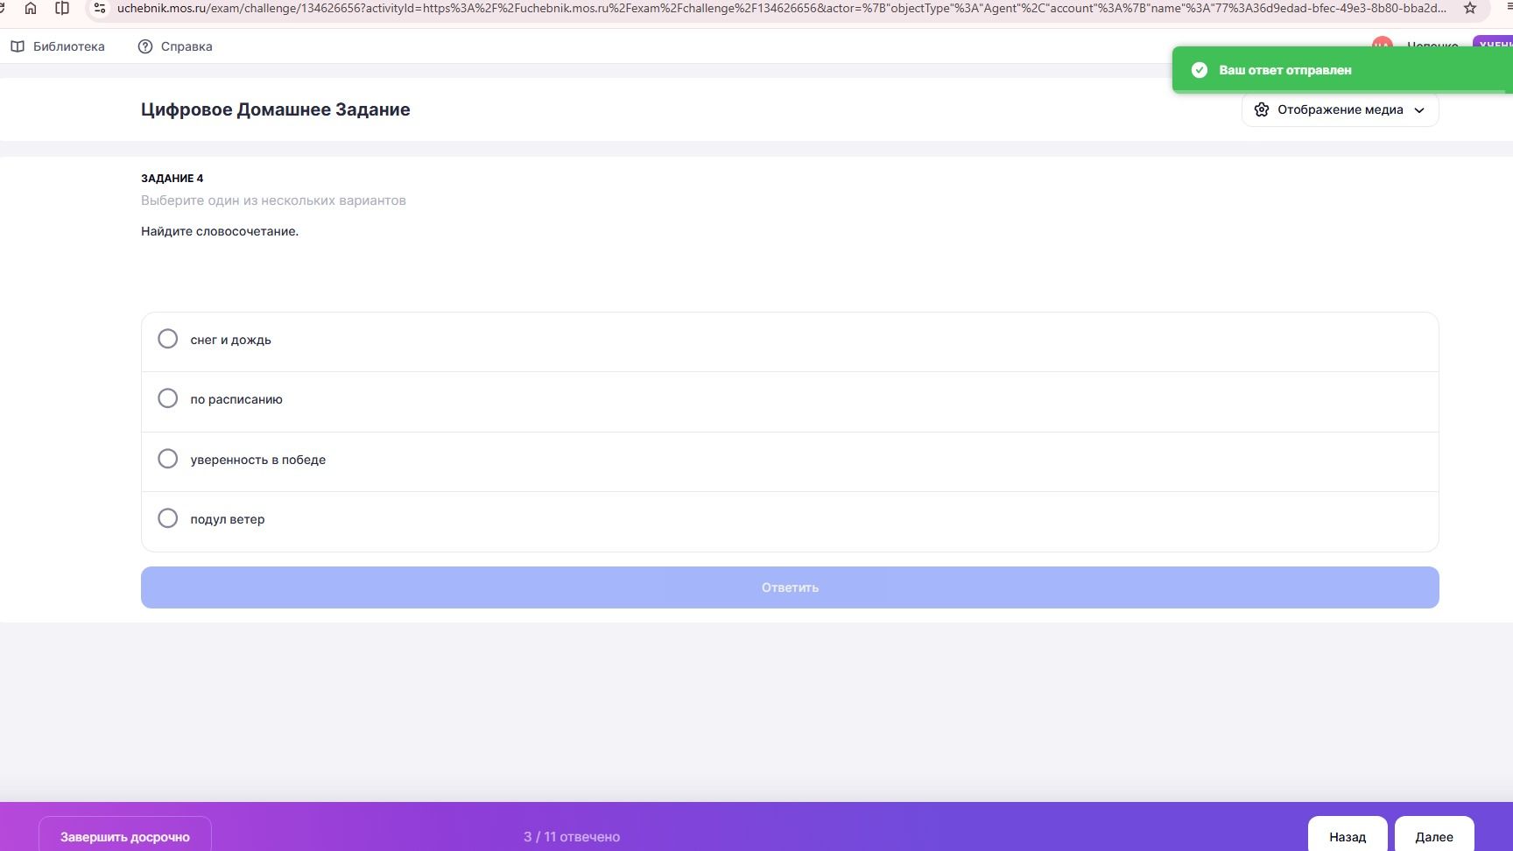Bookmark this page with star icon

[1470, 8]
